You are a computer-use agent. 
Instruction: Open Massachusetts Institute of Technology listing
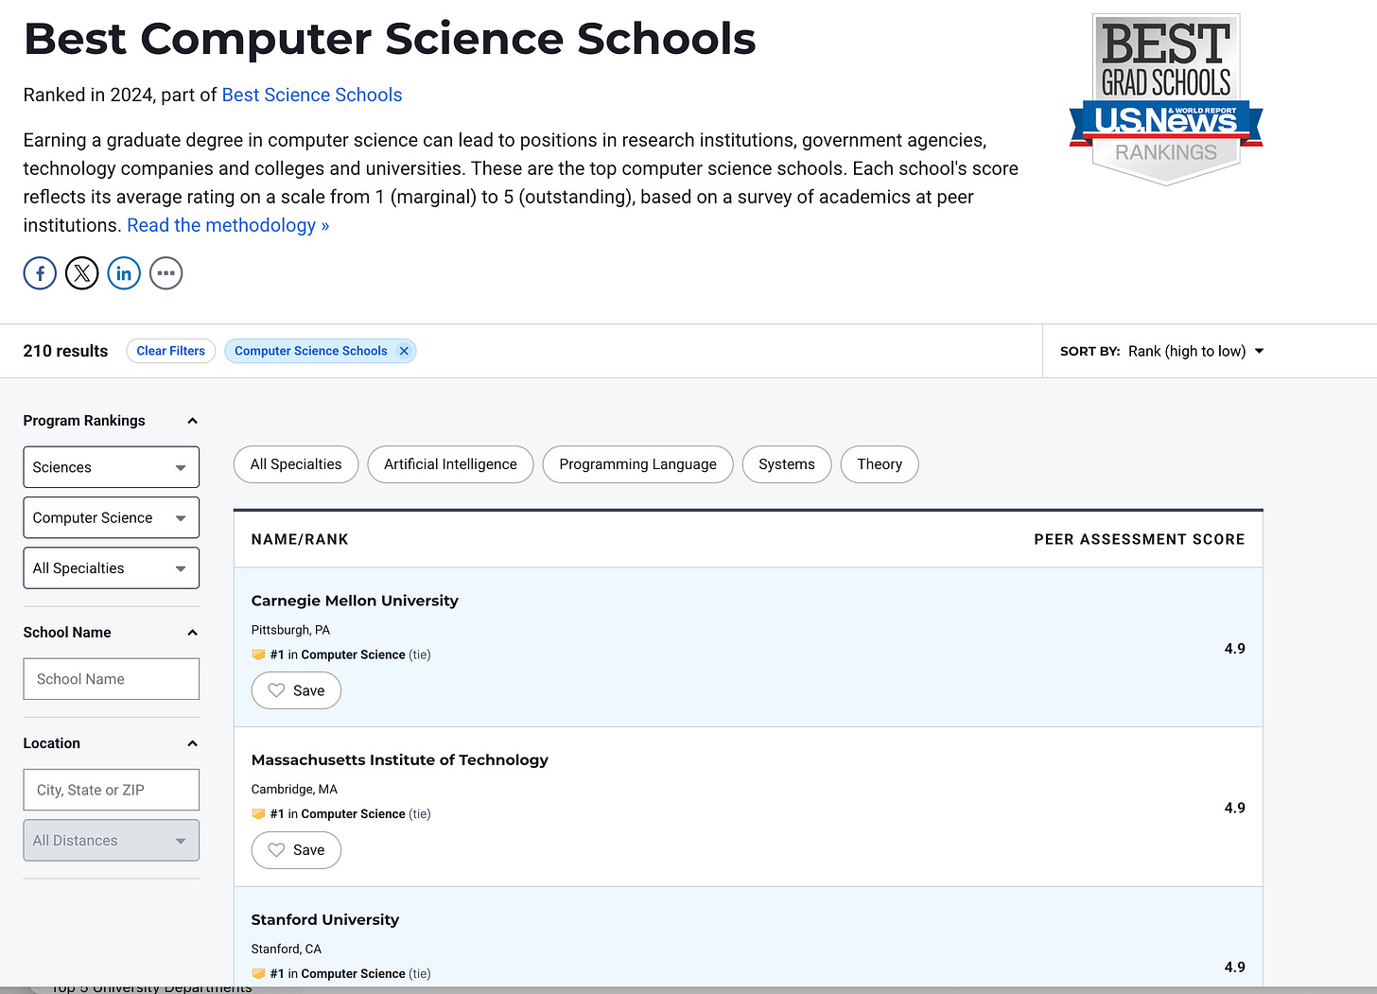(400, 759)
